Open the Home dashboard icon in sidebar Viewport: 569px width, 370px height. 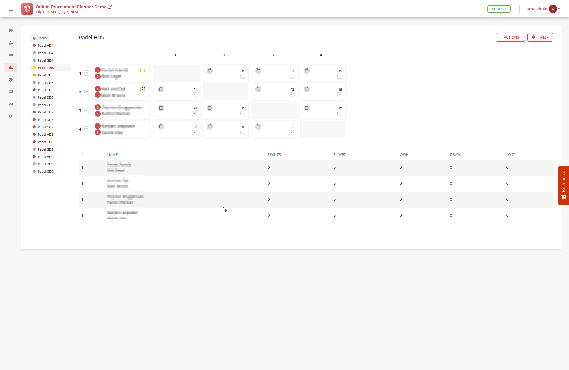tap(11, 31)
